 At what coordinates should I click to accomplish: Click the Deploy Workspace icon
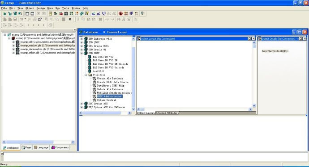[x=103, y=13]
